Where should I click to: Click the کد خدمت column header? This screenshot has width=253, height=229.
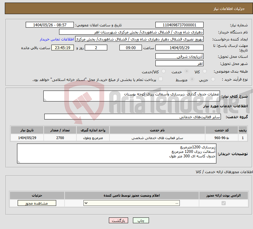(x=222, y=130)
